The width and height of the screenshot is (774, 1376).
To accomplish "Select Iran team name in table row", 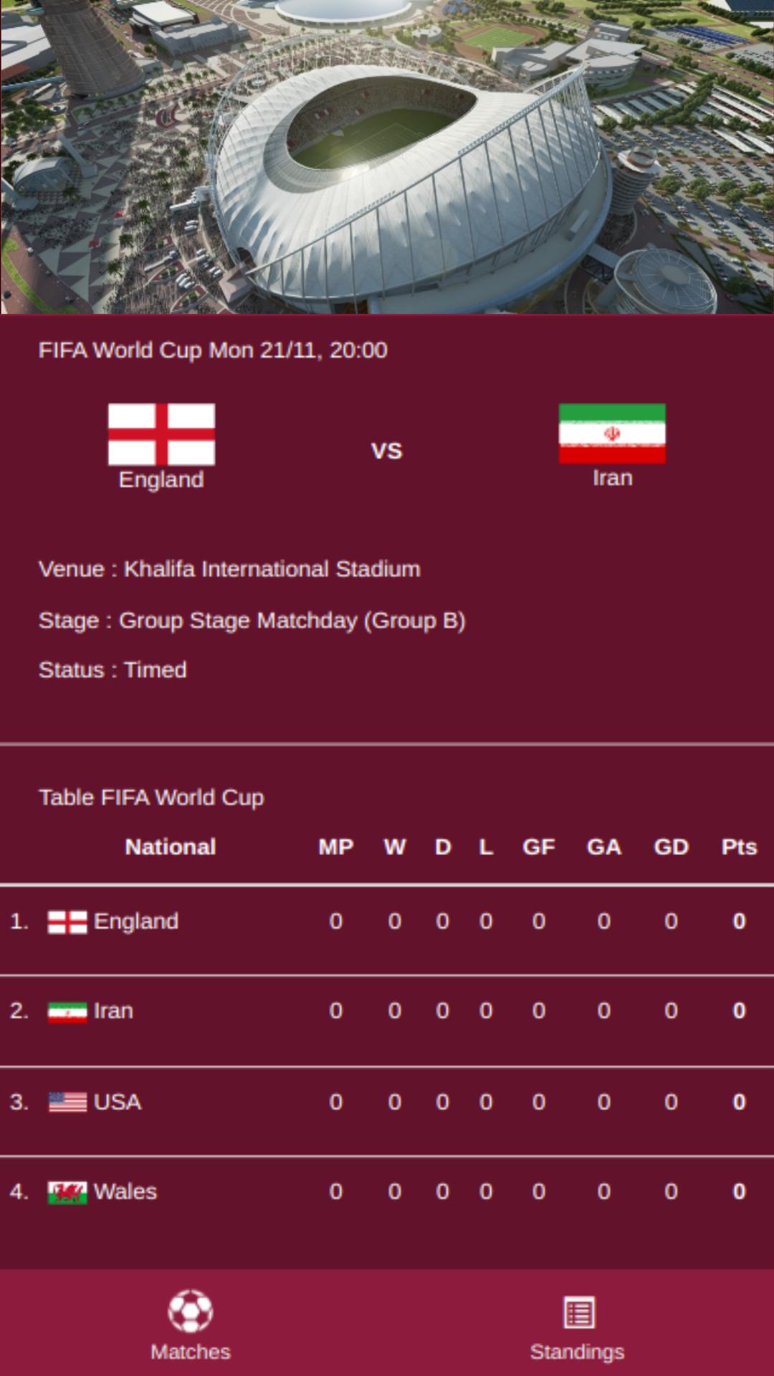I will coord(113,1010).
